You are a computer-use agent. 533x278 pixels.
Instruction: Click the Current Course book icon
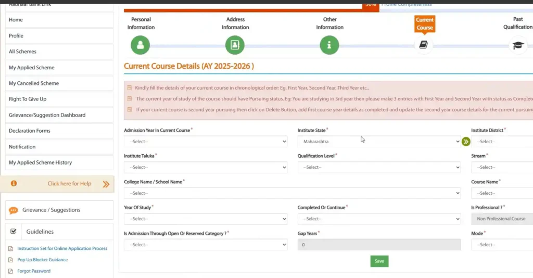(424, 45)
